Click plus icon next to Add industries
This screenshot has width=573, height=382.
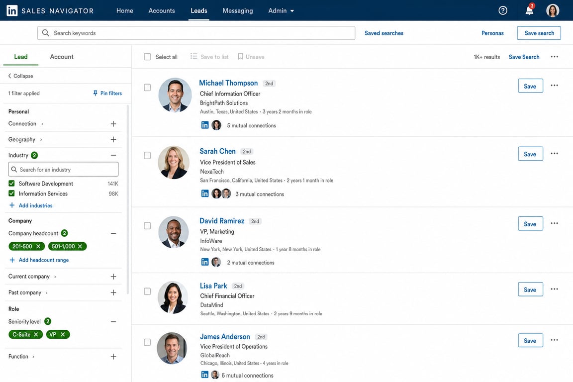point(12,205)
